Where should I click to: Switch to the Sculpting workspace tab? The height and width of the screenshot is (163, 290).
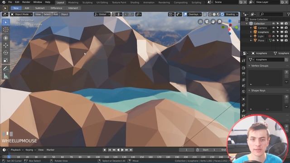click(x=87, y=3)
